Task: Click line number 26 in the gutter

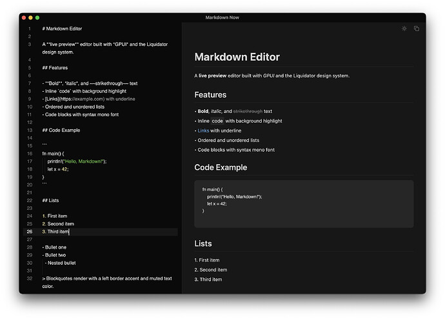Action: [30, 232]
